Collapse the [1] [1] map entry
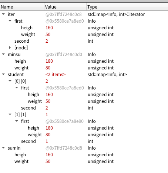Image resolution: width=168 pixels, height=173 pixels. coord(10,114)
